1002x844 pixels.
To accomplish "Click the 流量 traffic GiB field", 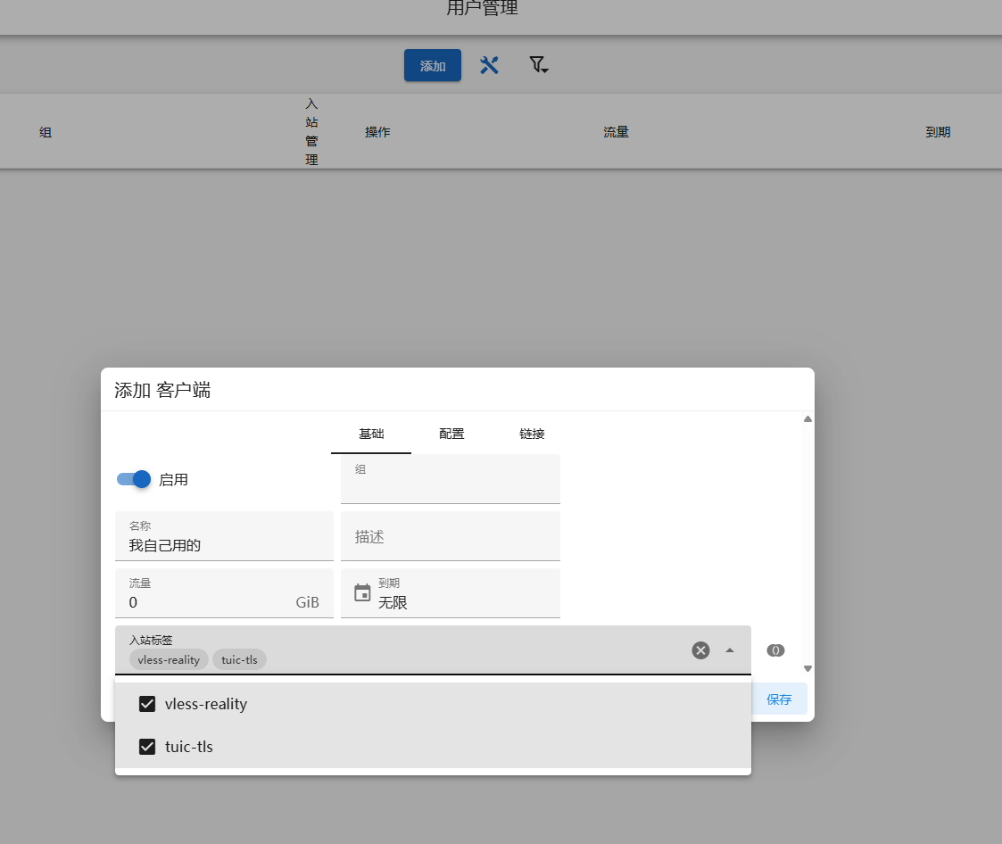I will [210, 602].
